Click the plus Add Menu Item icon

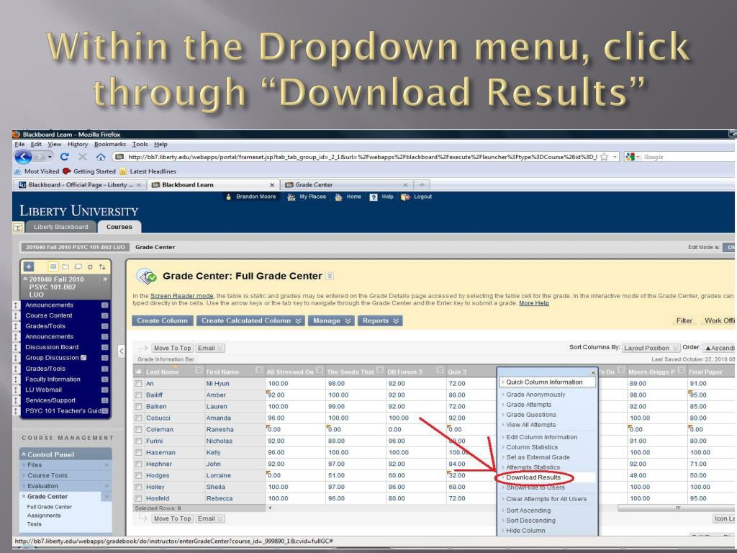coord(29,266)
